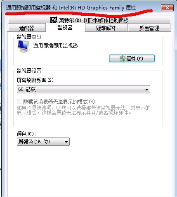Open the 颜色管理 tab
The height and width of the screenshot is (197, 177).
coord(149,28)
